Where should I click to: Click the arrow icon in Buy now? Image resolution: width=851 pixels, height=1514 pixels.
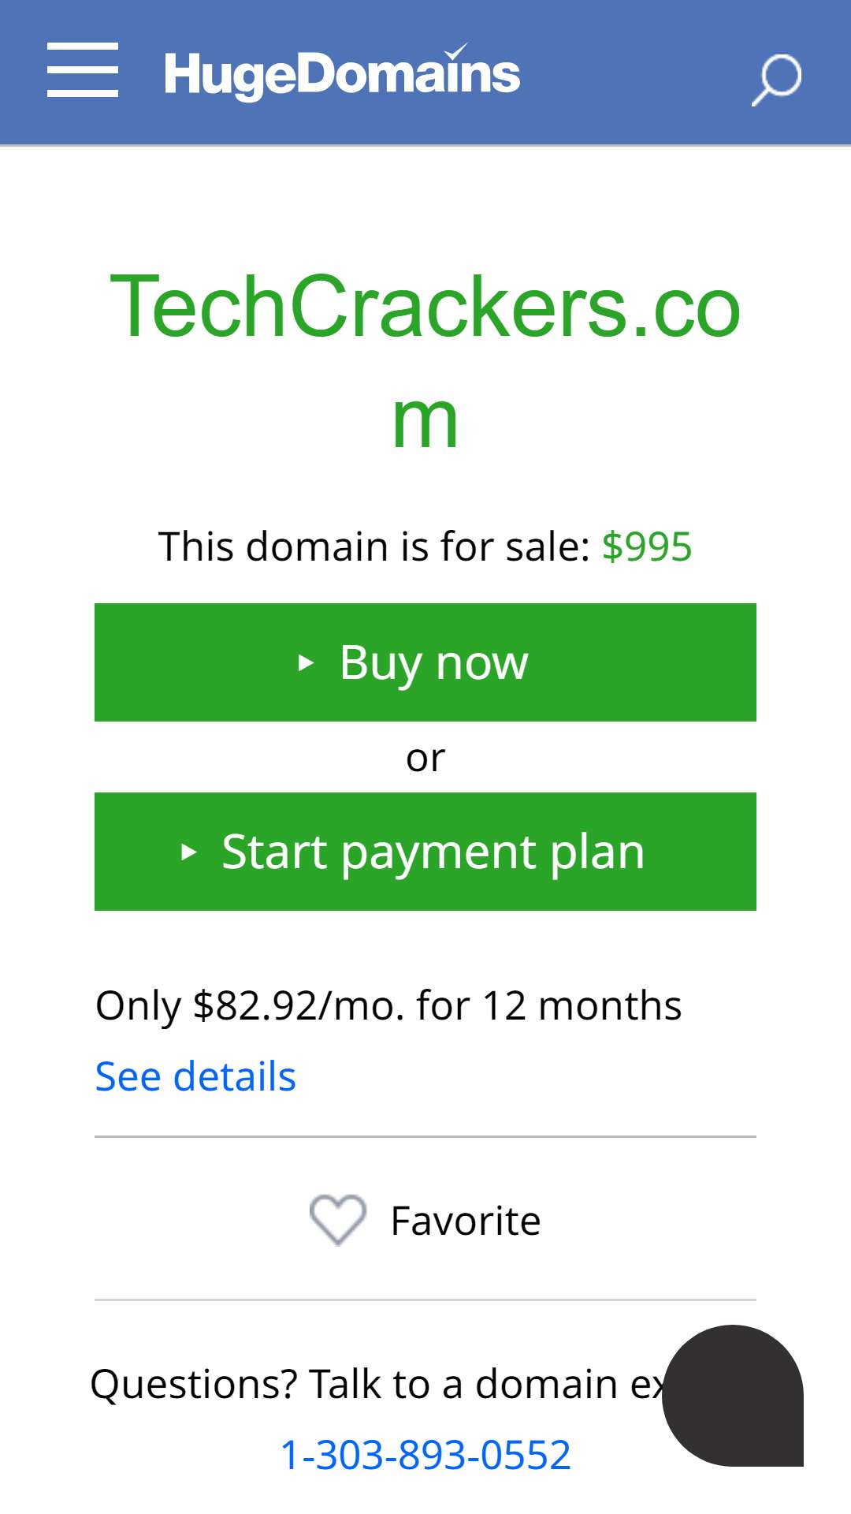(306, 663)
